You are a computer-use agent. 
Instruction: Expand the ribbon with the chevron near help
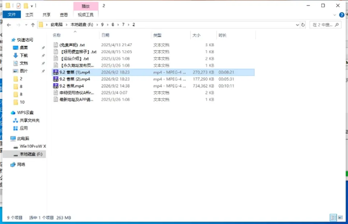[335, 15]
